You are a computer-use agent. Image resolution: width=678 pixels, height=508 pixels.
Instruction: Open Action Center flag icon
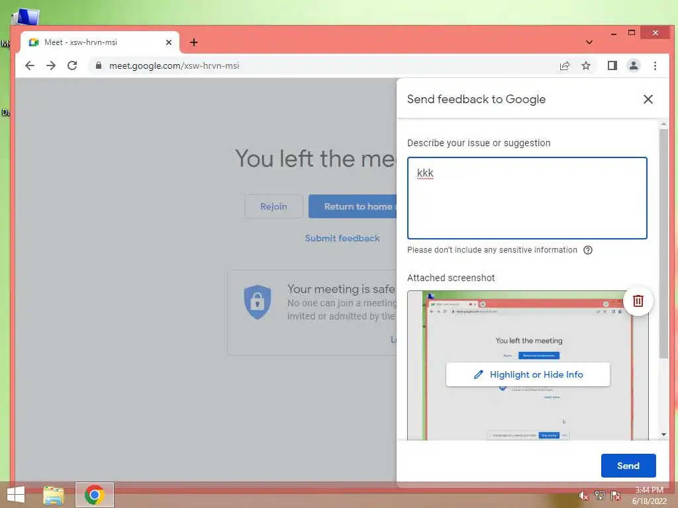click(x=616, y=496)
